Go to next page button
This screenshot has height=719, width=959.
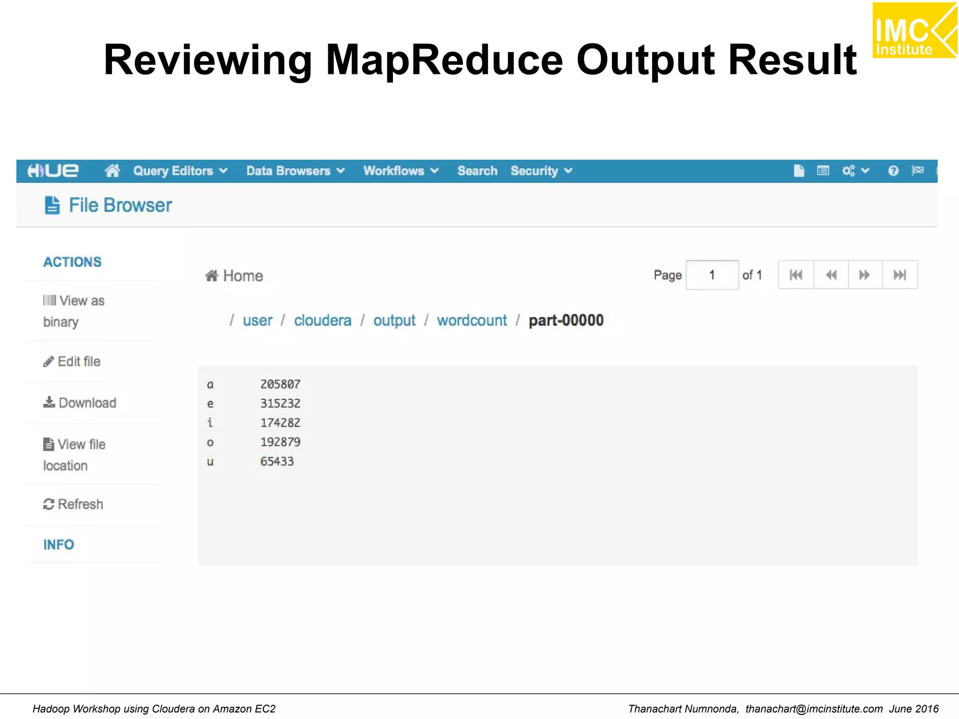[x=865, y=275]
